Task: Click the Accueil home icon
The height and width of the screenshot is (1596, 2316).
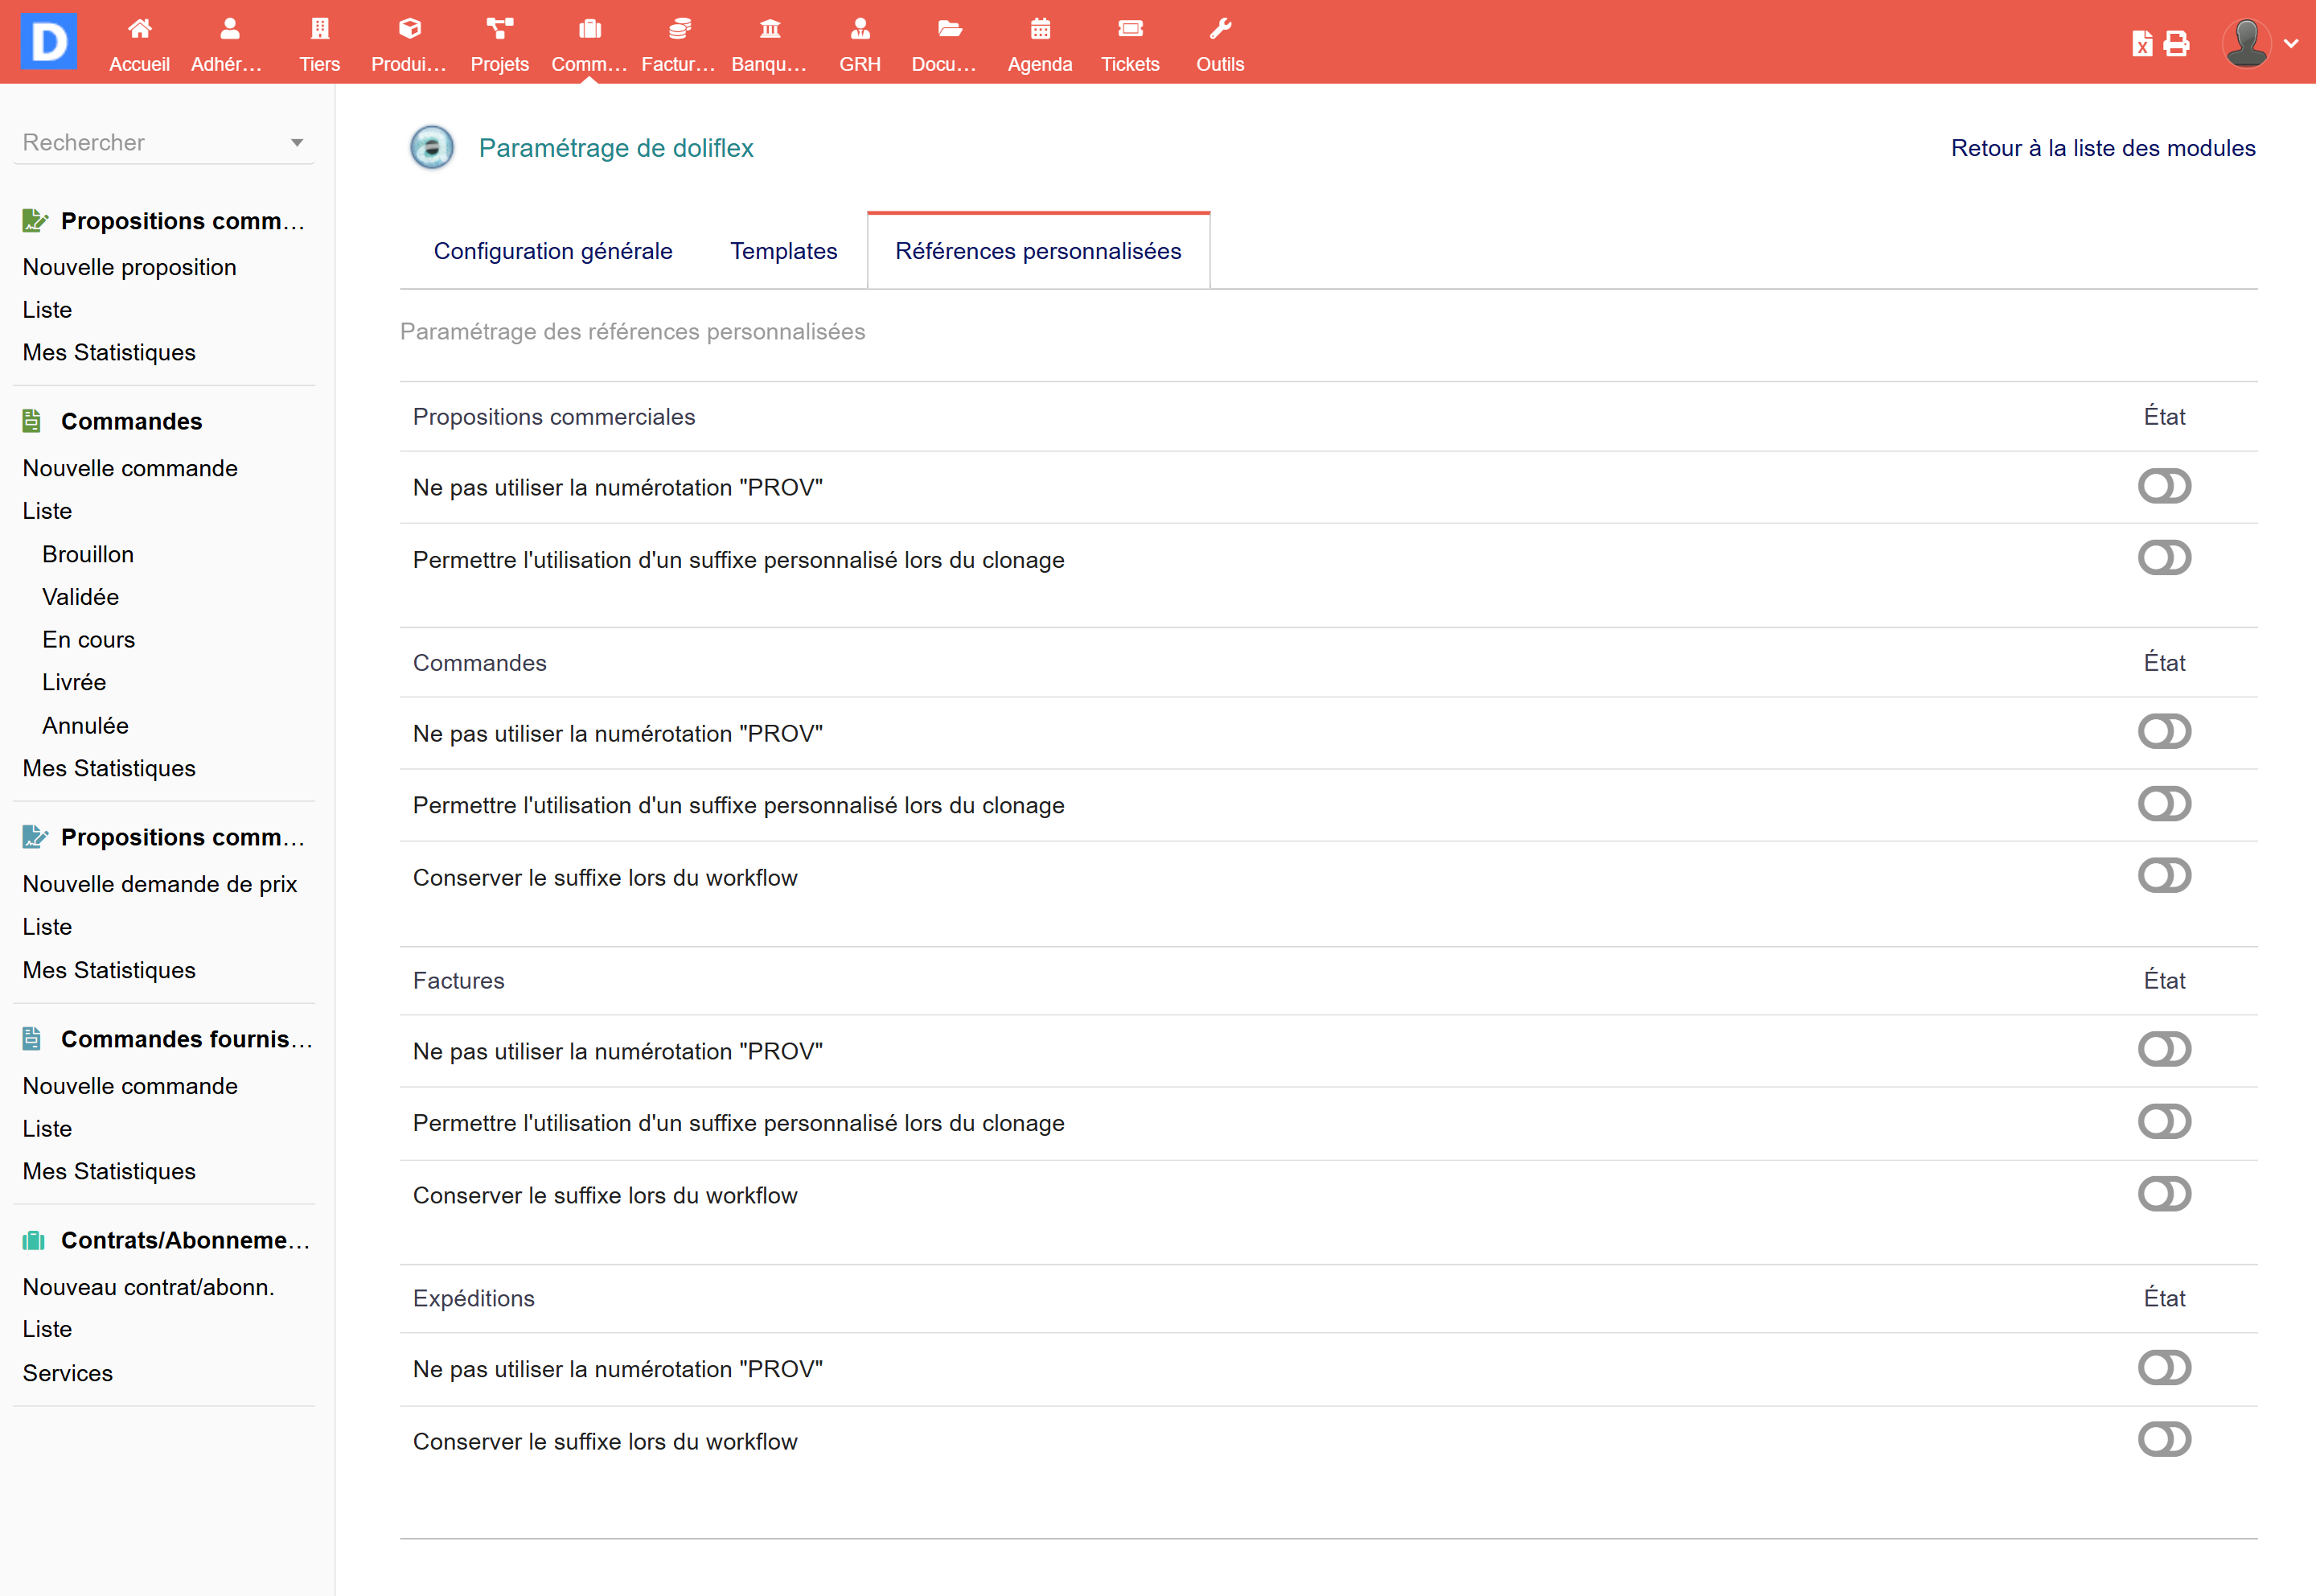Action: click(x=139, y=29)
